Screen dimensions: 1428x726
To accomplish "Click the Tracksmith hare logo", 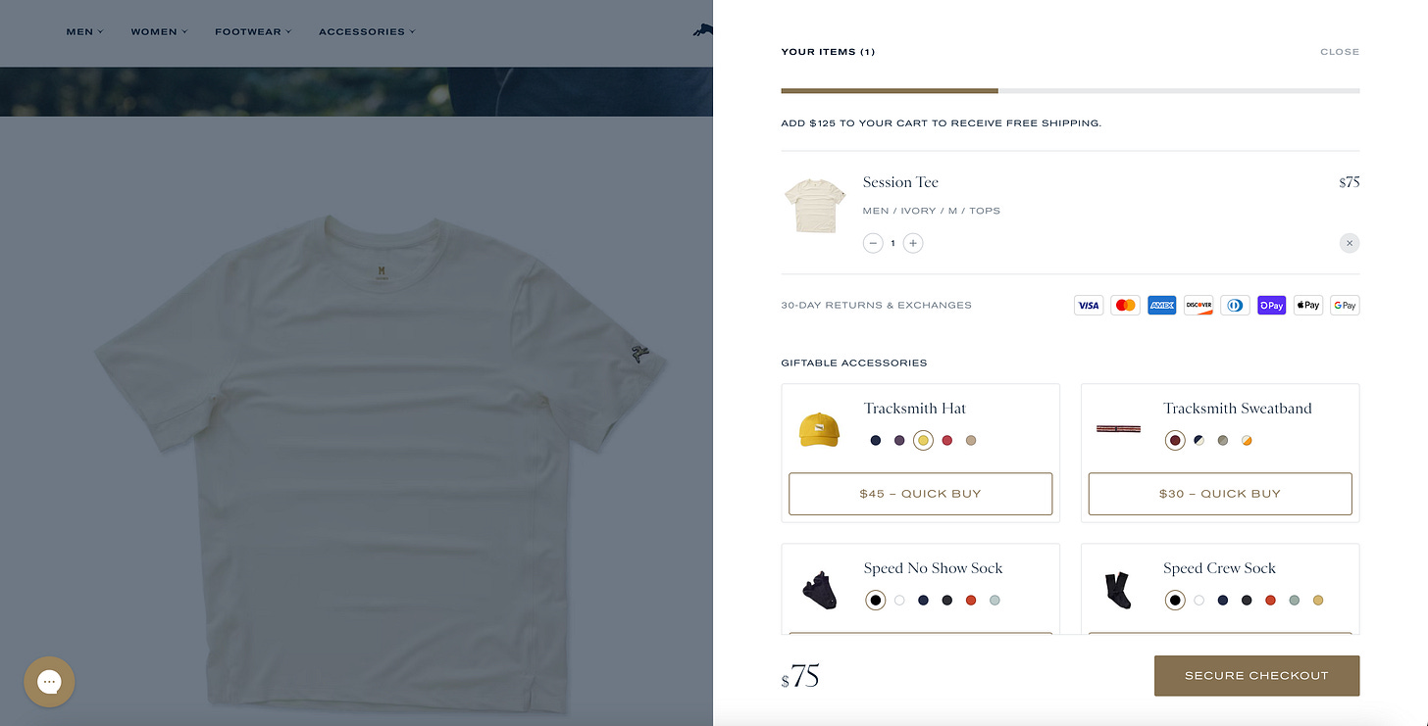I will click(701, 31).
